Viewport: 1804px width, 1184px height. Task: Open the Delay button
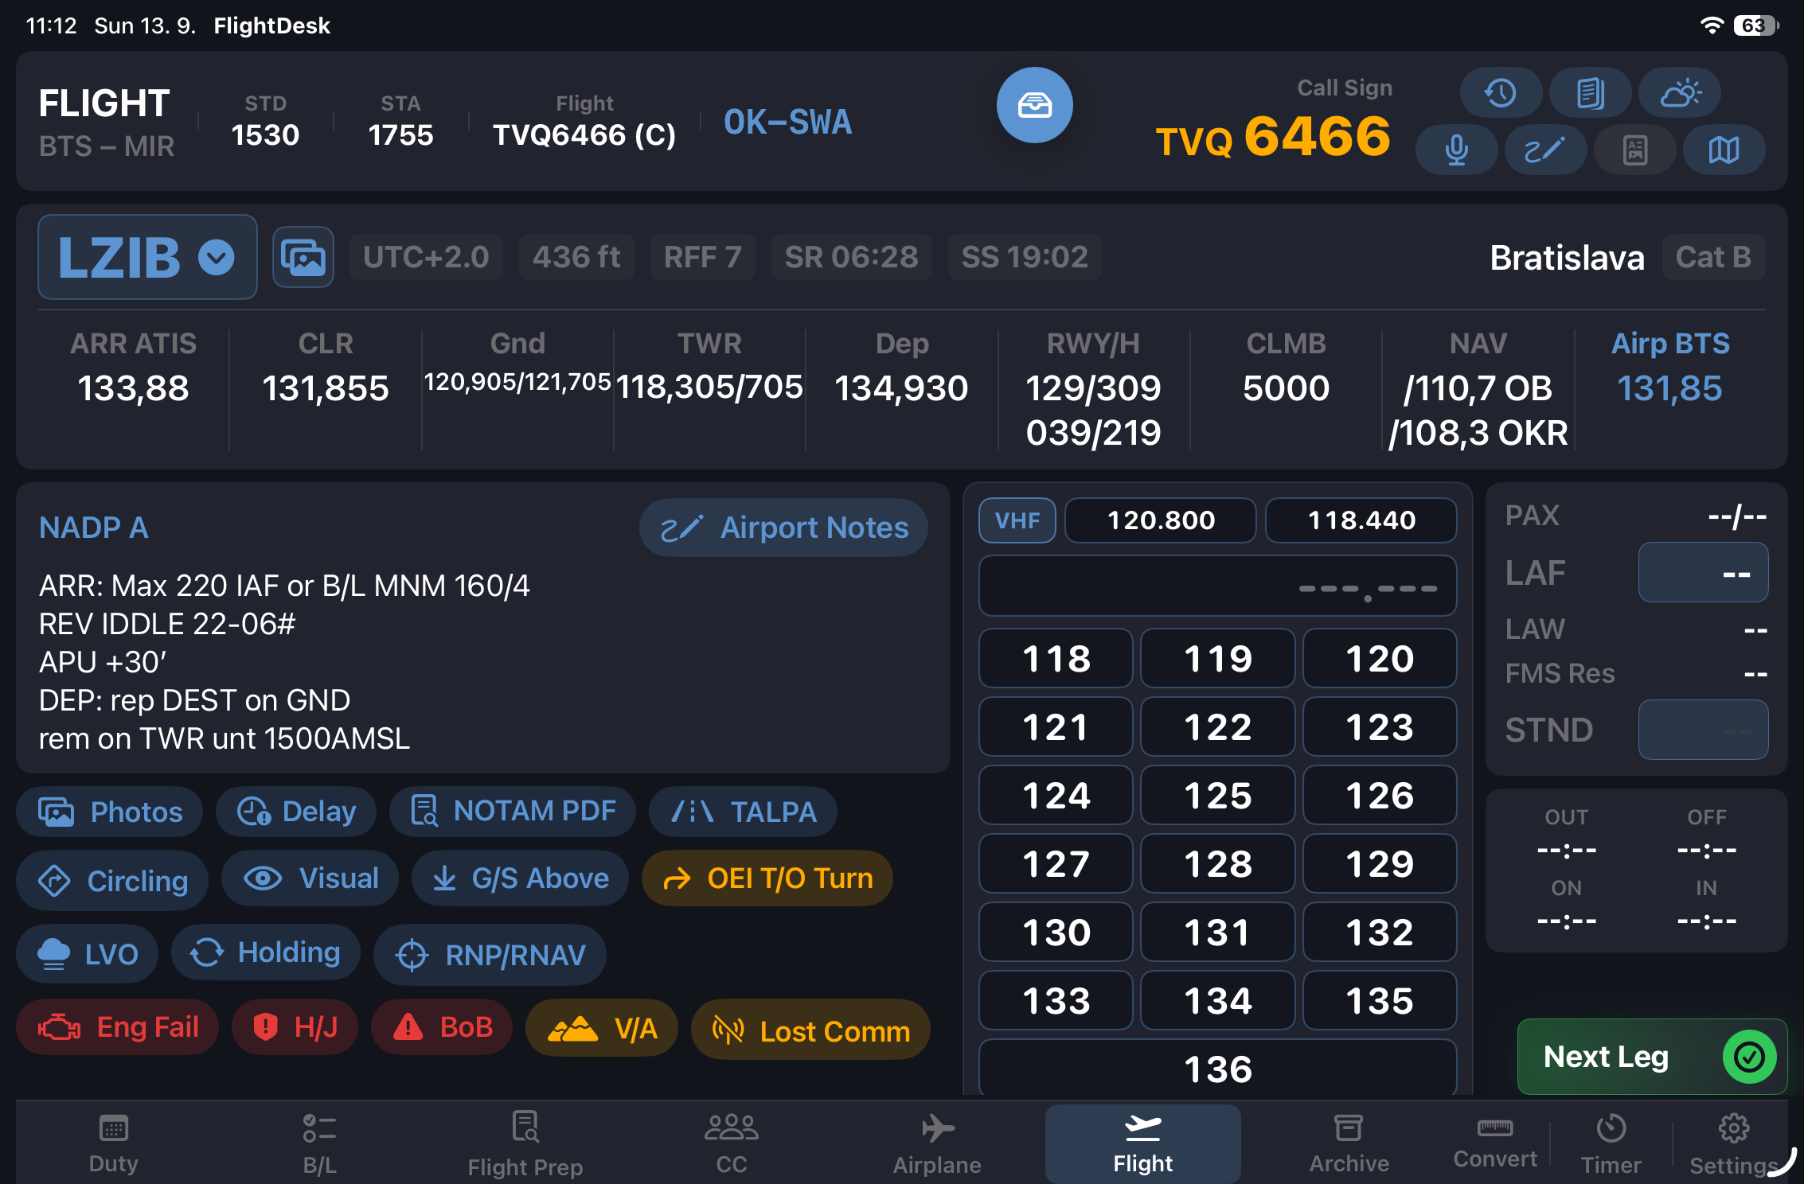[296, 812]
